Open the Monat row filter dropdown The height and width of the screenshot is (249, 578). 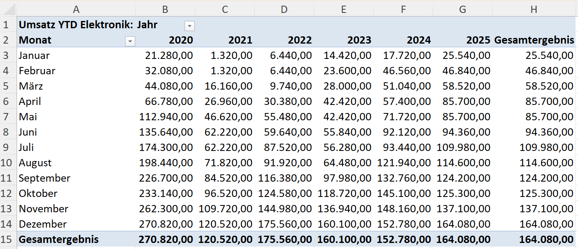130,41
